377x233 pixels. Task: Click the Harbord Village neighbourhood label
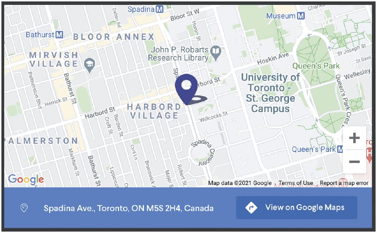point(154,111)
